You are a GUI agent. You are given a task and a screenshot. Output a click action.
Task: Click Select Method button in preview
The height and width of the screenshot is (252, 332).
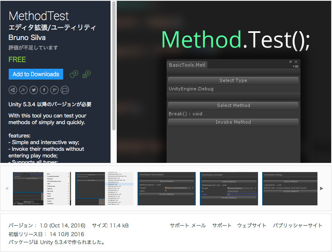coord(233,105)
